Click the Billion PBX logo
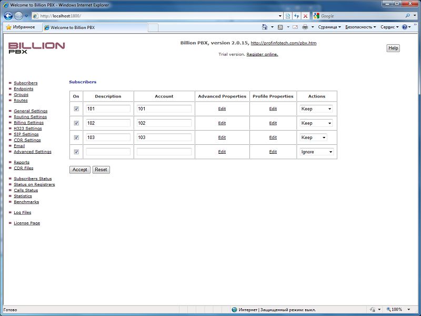Screen dimensions: 421x316 [x=36, y=48]
